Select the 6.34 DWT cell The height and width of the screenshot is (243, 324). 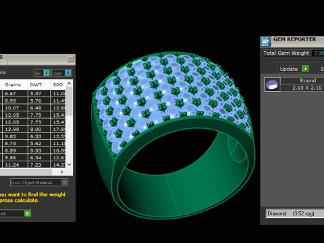38,158
